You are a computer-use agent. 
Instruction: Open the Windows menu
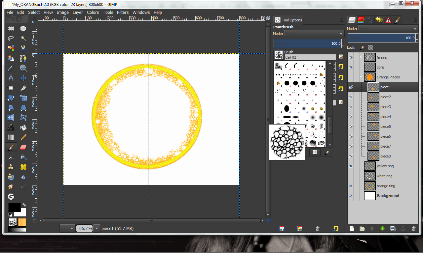point(141,12)
